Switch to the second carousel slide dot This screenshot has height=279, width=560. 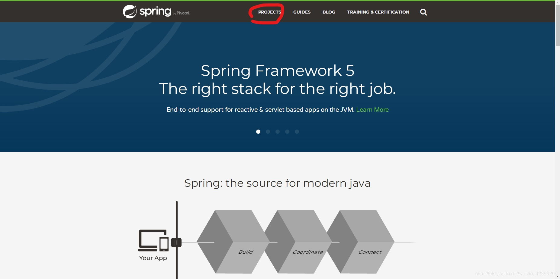point(268,132)
